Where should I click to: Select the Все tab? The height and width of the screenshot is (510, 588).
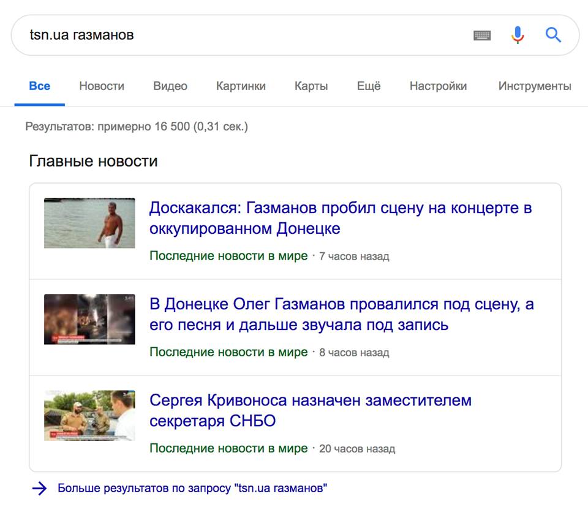pyautogui.click(x=40, y=86)
